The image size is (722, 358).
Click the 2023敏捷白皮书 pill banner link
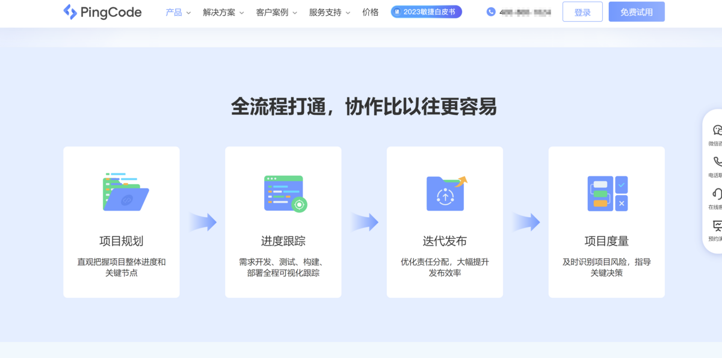(426, 11)
